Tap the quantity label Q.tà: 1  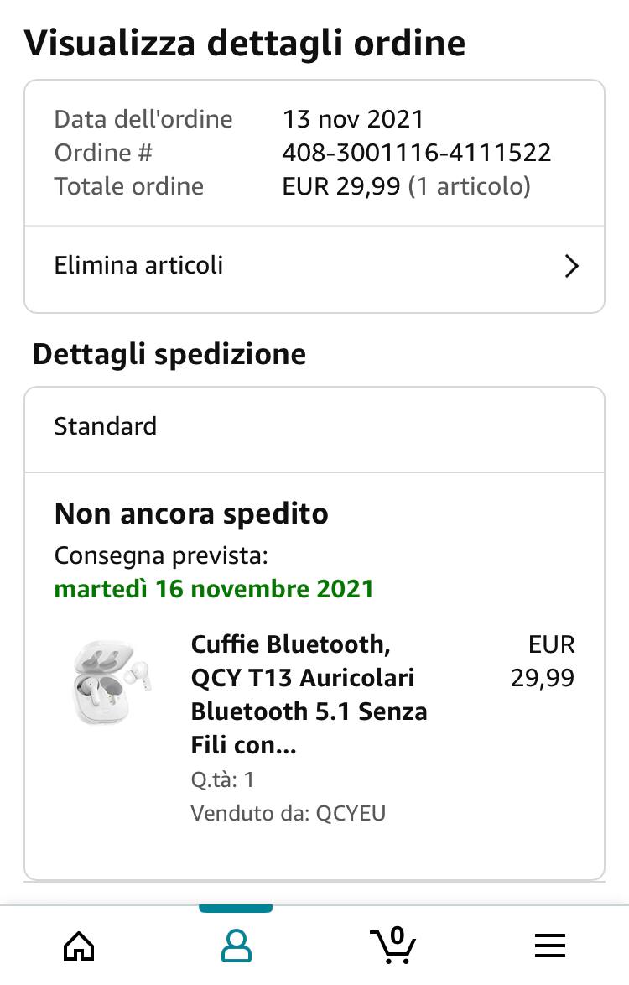tap(222, 780)
